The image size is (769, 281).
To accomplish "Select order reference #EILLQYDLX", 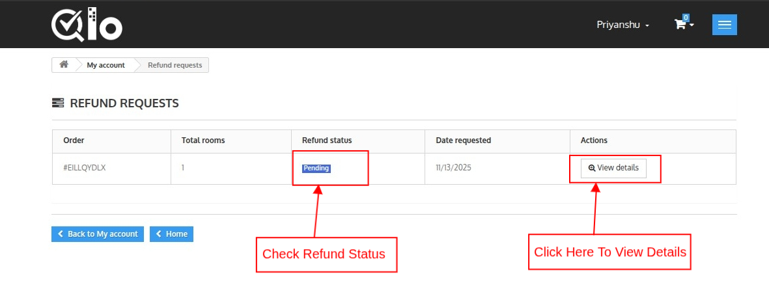I will tap(85, 168).
